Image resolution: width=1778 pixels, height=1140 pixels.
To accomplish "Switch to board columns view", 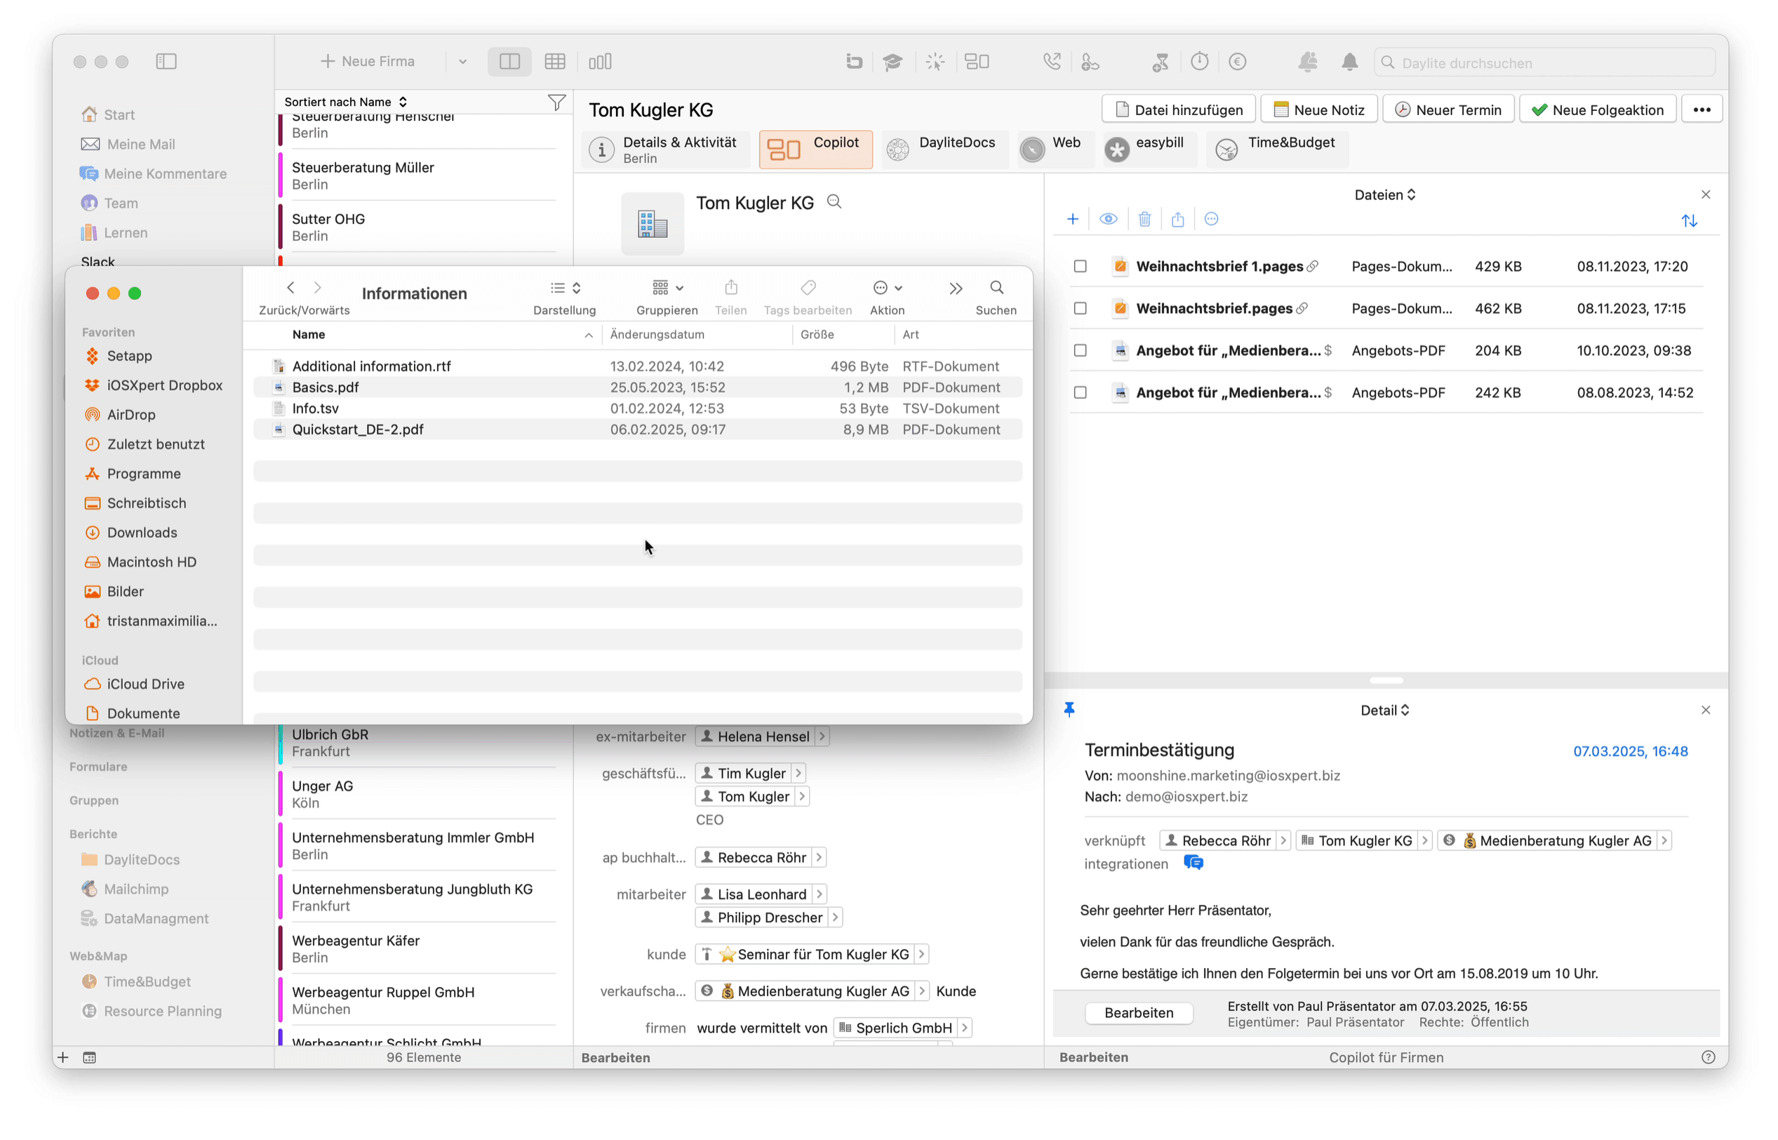I will (x=599, y=62).
